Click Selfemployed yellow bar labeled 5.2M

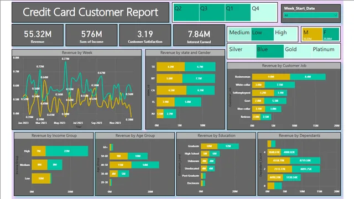(263, 93)
